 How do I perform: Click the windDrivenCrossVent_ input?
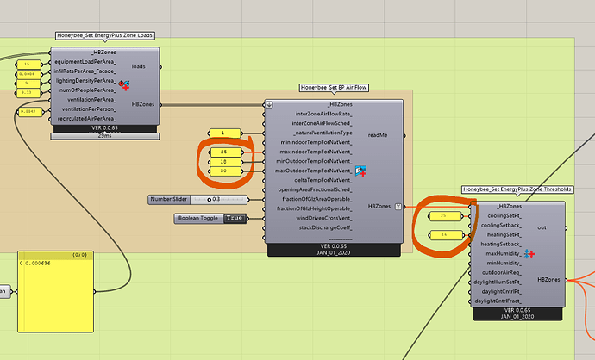point(324,218)
